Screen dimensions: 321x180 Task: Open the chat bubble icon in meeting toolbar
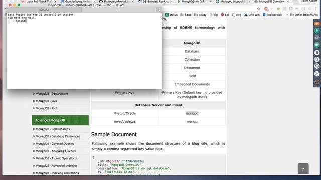click(317, 66)
